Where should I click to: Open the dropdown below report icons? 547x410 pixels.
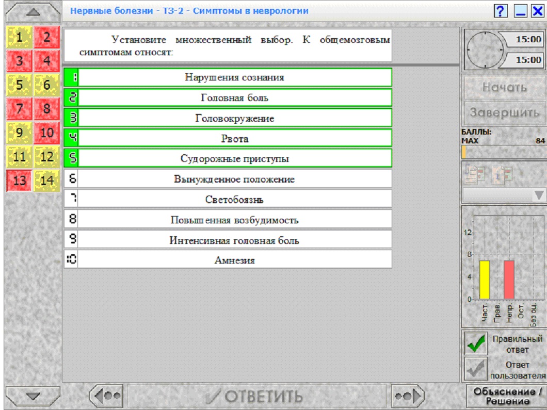click(504, 195)
